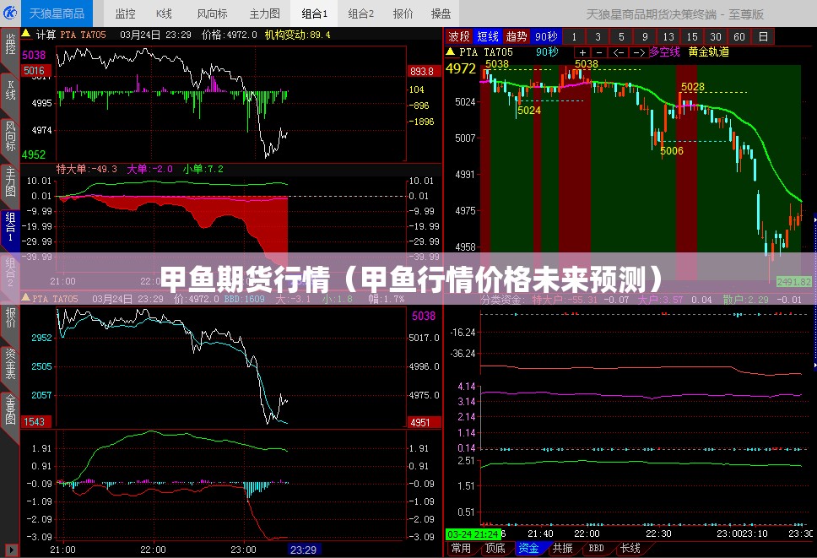Choose the 15 minute period button

[x=692, y=36]
